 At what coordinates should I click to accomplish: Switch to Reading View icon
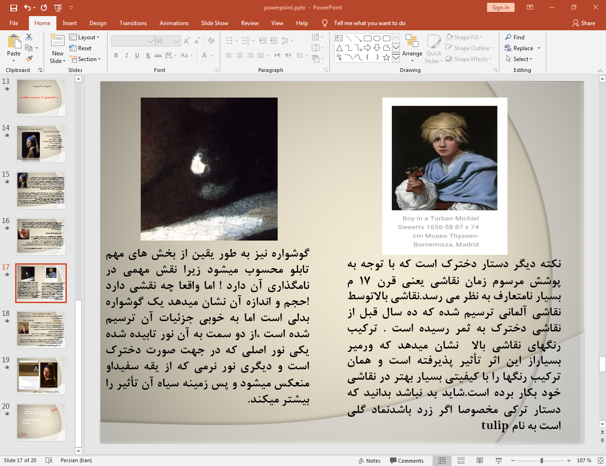click(x=479, y=461)
